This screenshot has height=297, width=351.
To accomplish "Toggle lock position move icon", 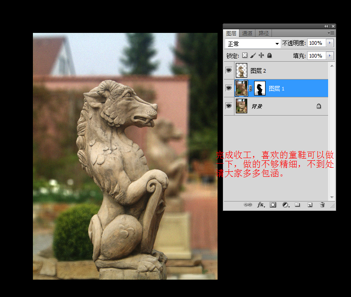I will [261, 55].
